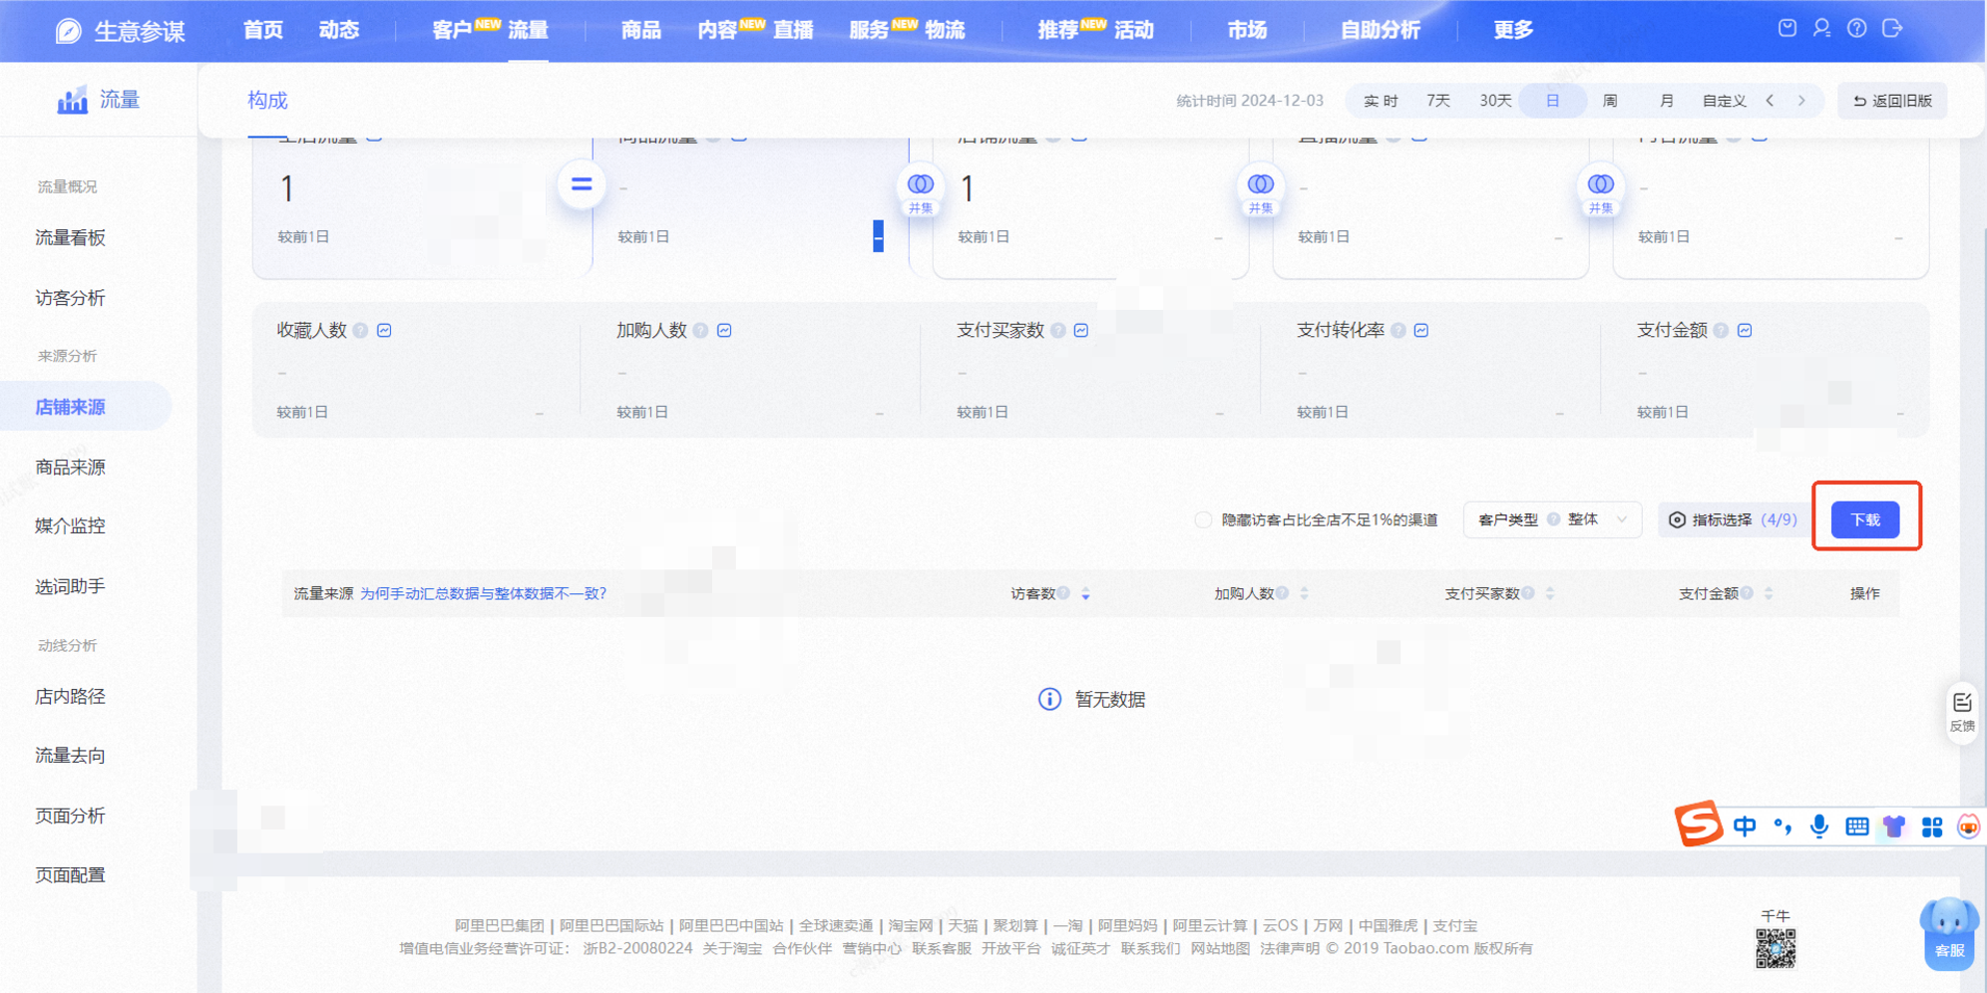Viewport: 1987px width, 993px height.
Task: Sort table by 支付买家数 column
Action: coord(1550,594)
